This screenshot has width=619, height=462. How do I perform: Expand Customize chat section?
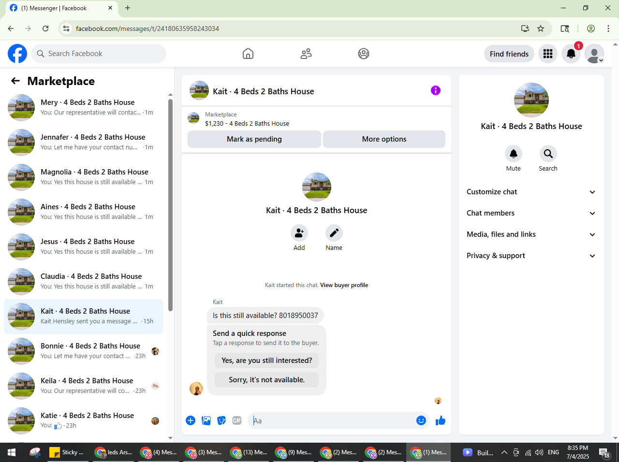coord(531,192)
